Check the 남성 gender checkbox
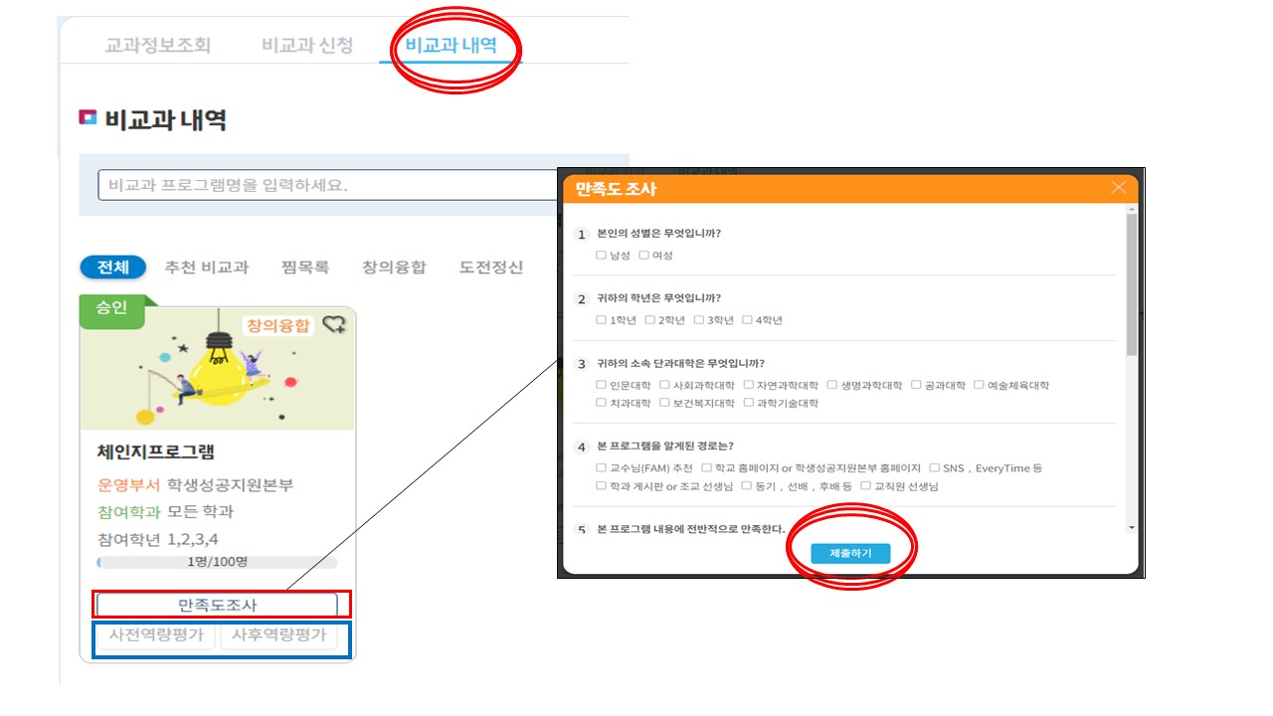The image size is (1273, 716). pyautogui.click(x=601, y=256)
